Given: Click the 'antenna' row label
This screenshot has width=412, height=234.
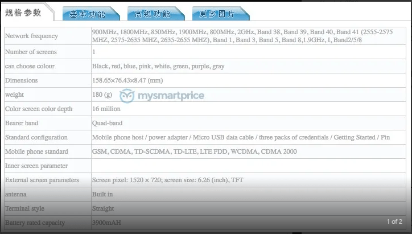Looking at the screenshot, I should pos(16,194).
